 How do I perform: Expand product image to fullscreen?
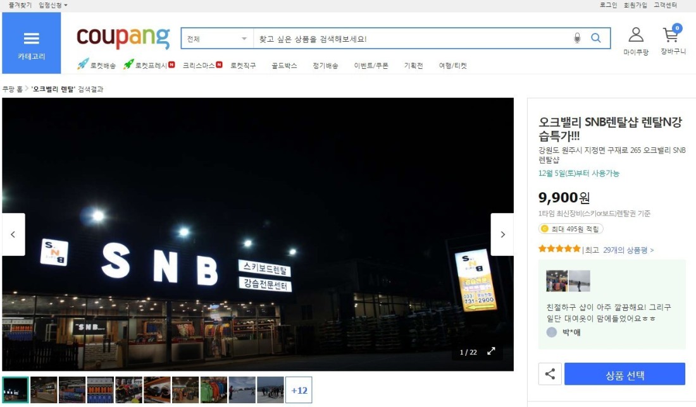(491, 351)
